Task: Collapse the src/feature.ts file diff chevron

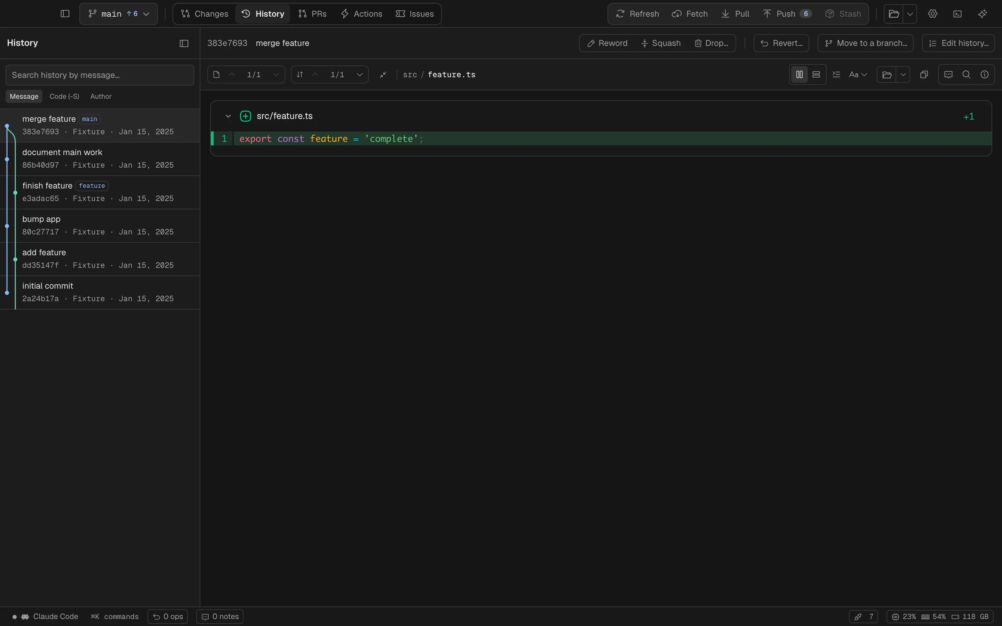Action: [x=228, y=117]
